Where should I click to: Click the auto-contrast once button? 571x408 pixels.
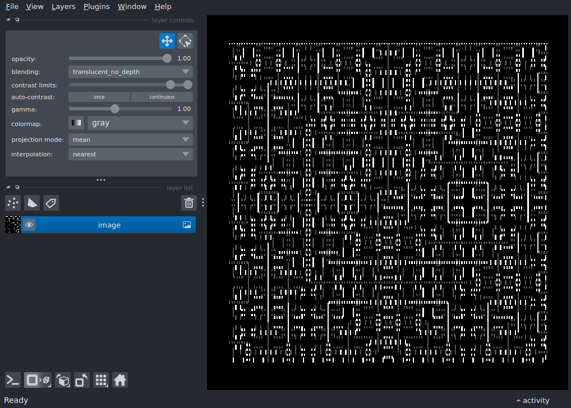pyautogui.click(x=99, y=97)
